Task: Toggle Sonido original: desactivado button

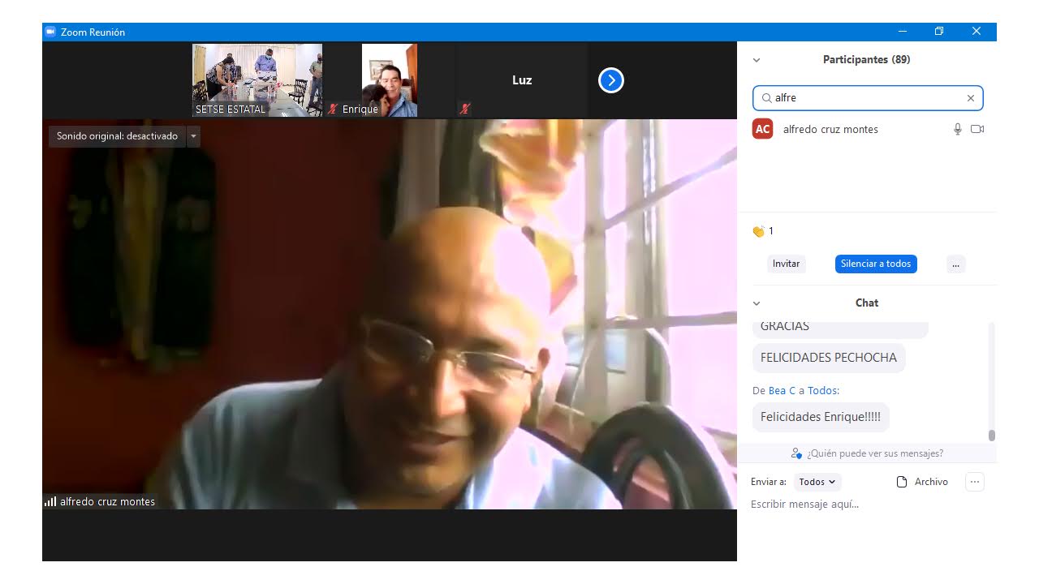Action: [117, 136]
